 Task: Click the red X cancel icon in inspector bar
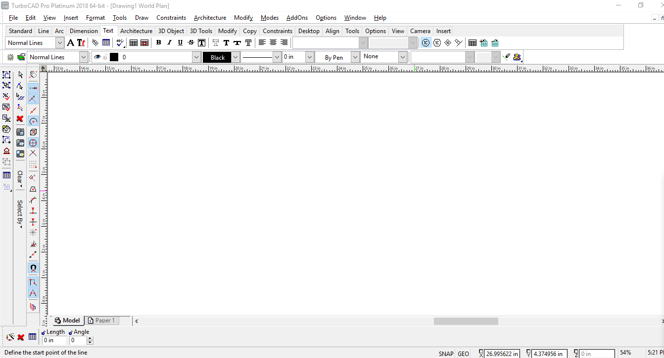click(x=21, y=337)
